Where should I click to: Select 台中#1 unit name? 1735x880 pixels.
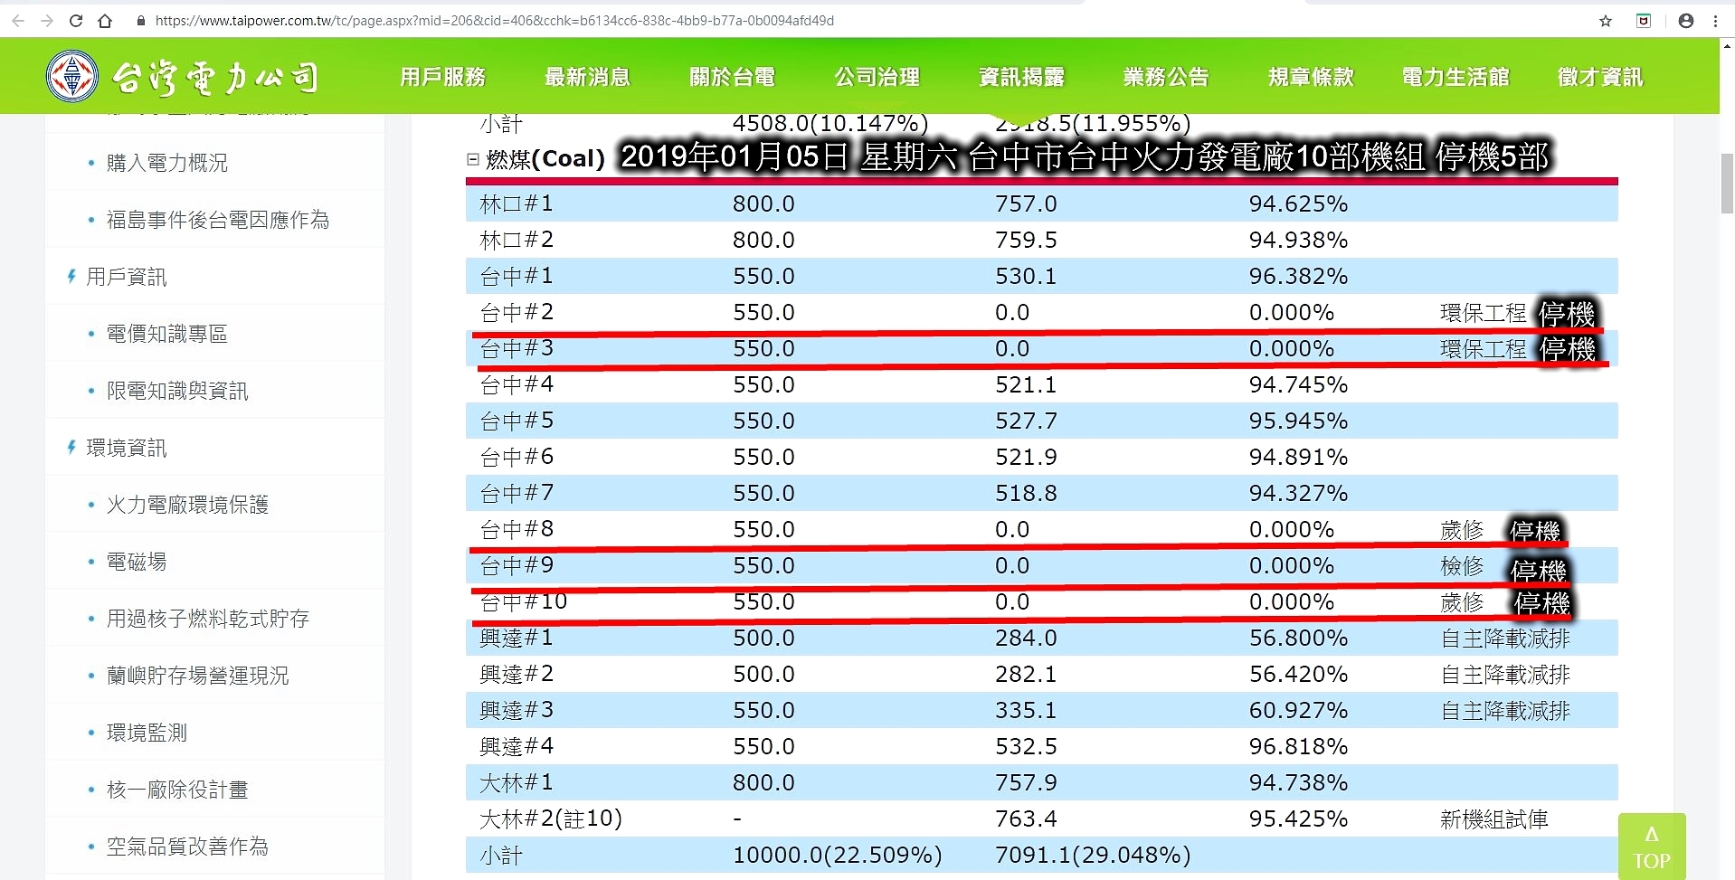click(x=517, y=276)
